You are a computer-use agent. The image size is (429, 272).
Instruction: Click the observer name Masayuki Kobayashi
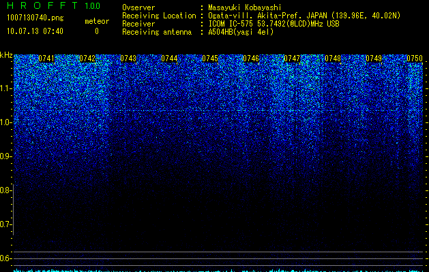tap(245, 7)
